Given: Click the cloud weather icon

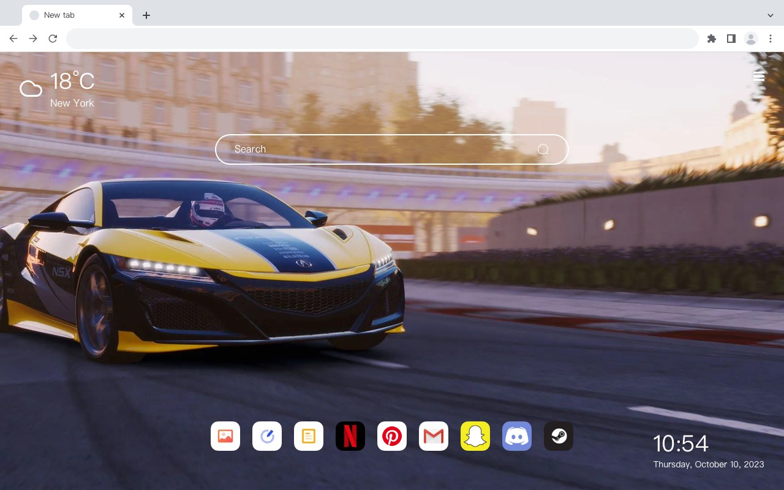Looking at the screenshot, I should (31, 89).
